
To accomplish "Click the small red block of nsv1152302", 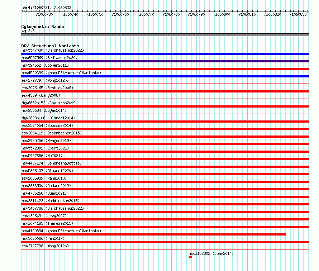I will coord(190,257).
